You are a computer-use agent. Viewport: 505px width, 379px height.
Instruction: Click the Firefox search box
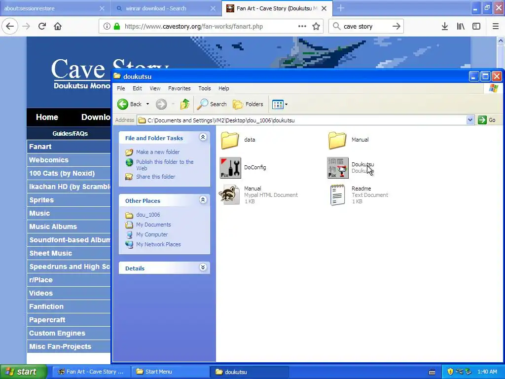tap(366, 26)
